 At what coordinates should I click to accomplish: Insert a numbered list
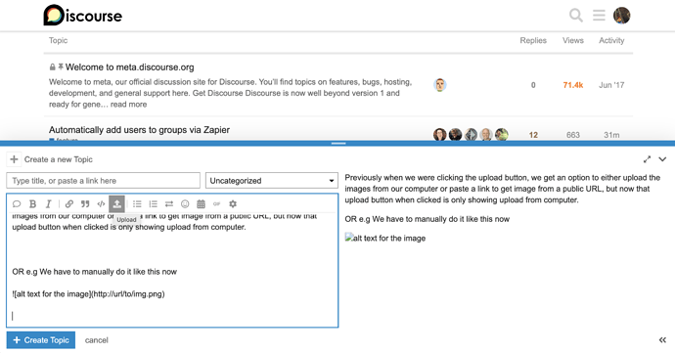(153, 204)
